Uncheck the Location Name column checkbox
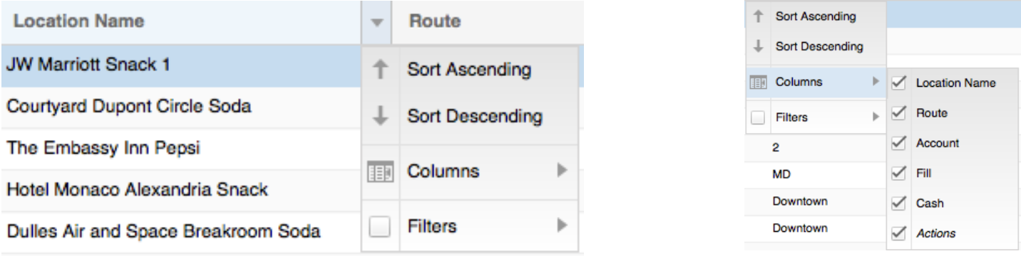 tap(899, 84)
